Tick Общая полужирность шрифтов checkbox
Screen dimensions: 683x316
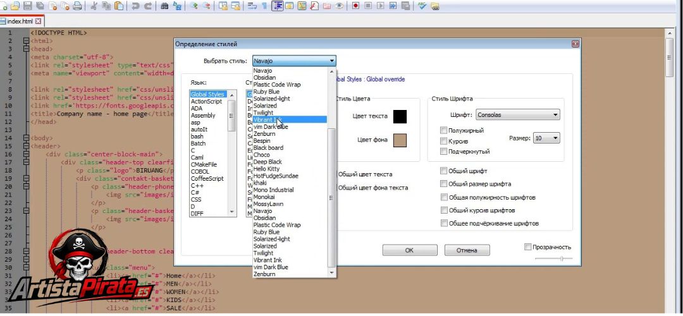(x=444, y=197)
